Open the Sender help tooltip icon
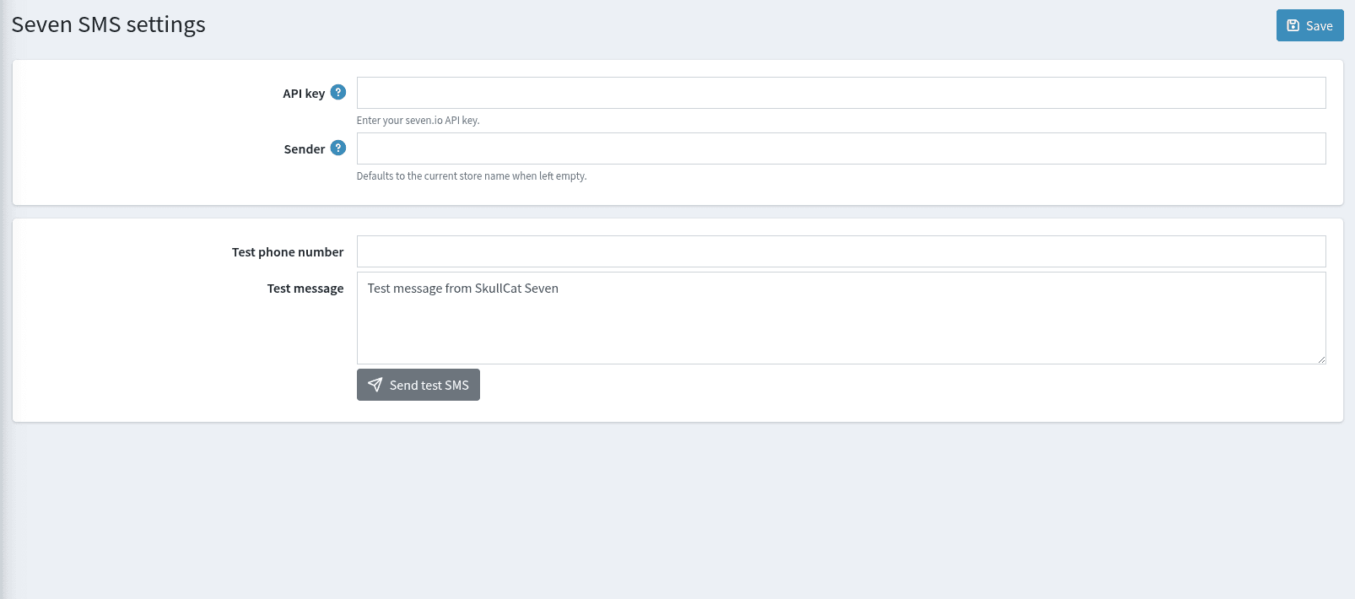 tap(338, 148)
